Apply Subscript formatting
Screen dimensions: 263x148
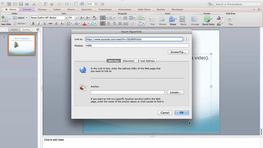(x=62, y=23)
